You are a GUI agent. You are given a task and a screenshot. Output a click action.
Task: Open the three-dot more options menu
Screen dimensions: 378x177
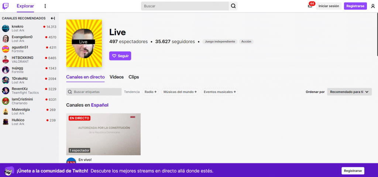pos(45,6)
